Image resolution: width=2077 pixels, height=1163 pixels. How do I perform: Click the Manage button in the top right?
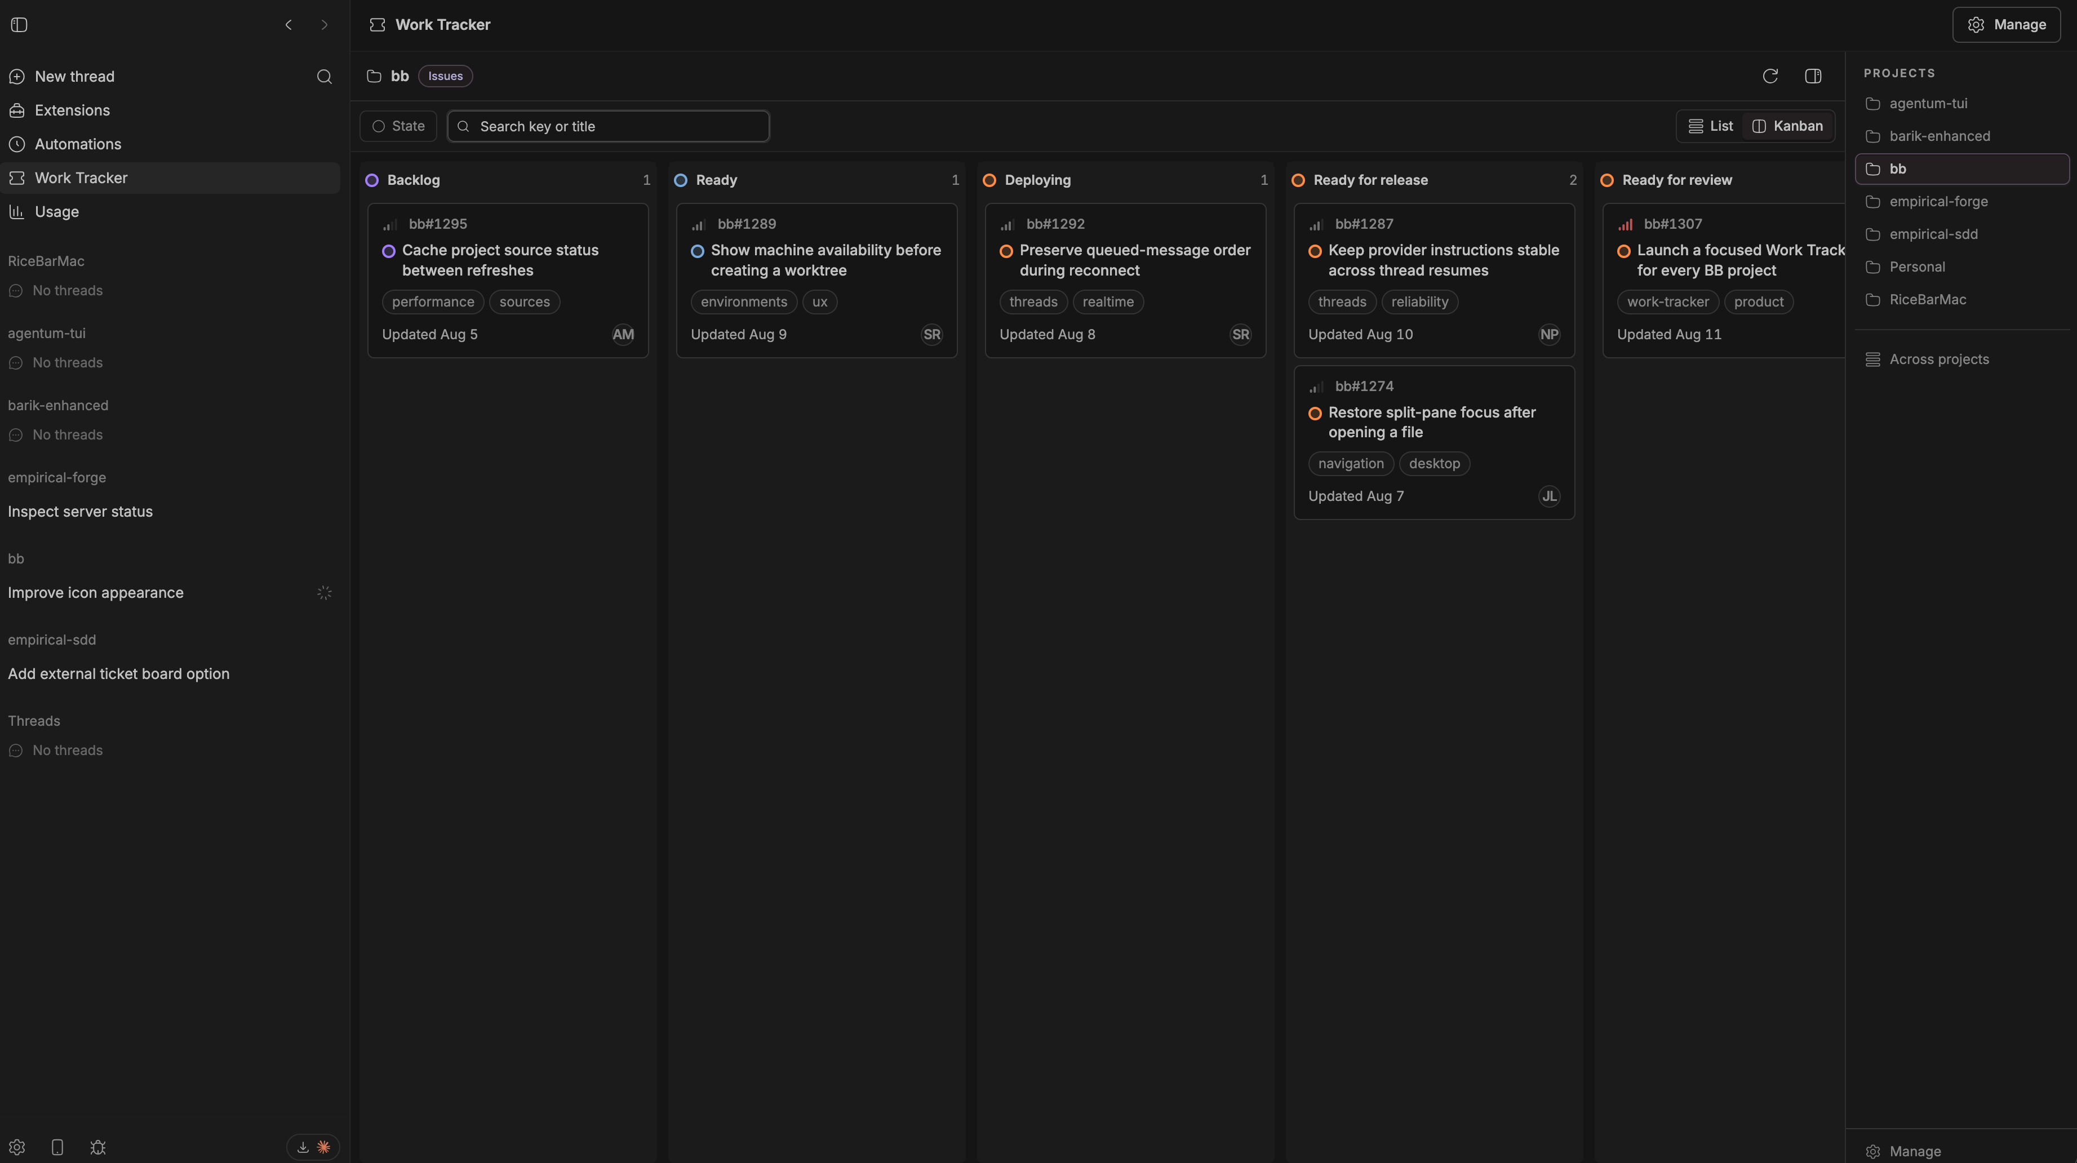tap(2006, 25)
